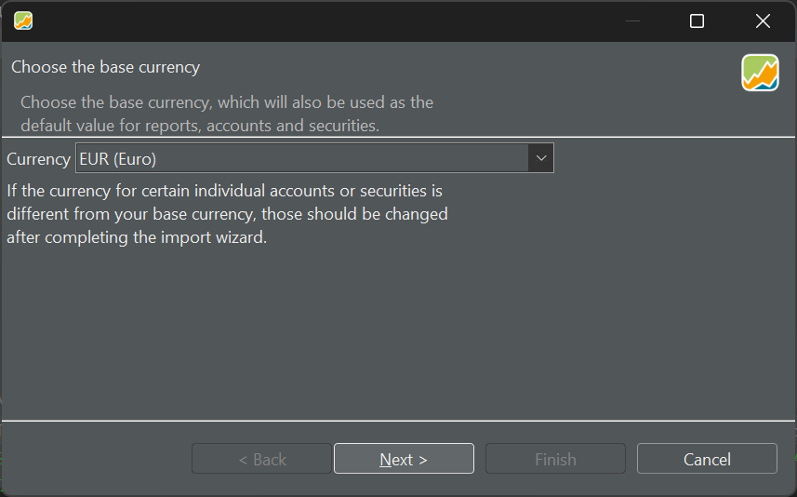
Task: Click the greyed-out < Back button
Action: 261,459
